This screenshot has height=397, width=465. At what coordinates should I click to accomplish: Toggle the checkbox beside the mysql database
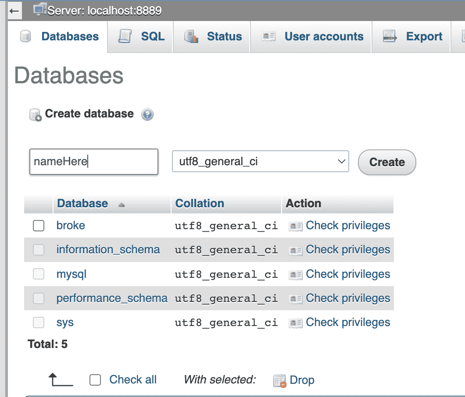(39, 274)
